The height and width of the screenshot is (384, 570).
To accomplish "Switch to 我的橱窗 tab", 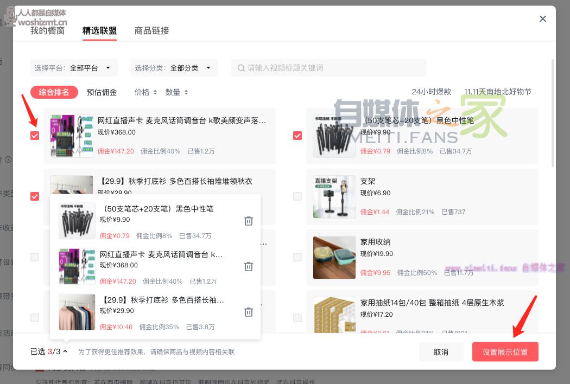I will tap(47, 31).
